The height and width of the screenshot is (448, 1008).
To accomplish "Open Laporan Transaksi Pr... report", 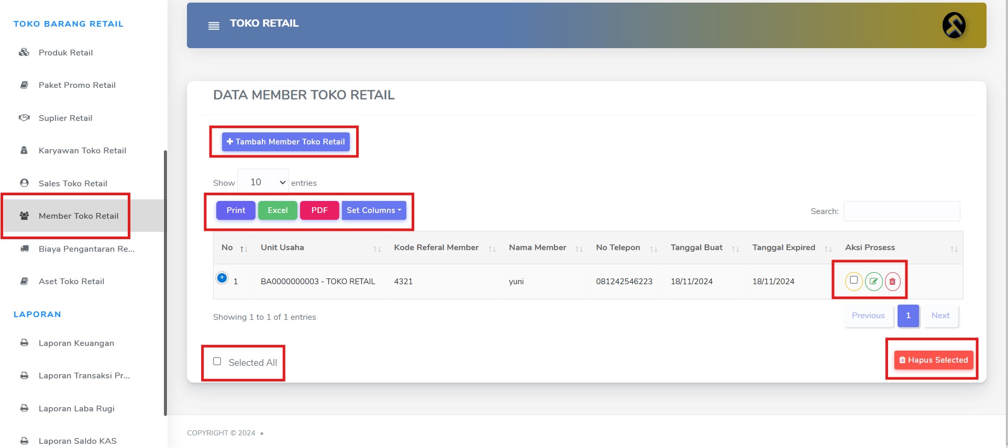I will click(x=84, y=375).
